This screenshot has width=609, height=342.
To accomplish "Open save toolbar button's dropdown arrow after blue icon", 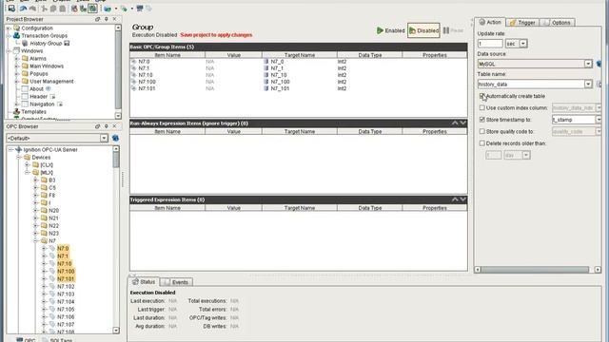I will [116, 9].
